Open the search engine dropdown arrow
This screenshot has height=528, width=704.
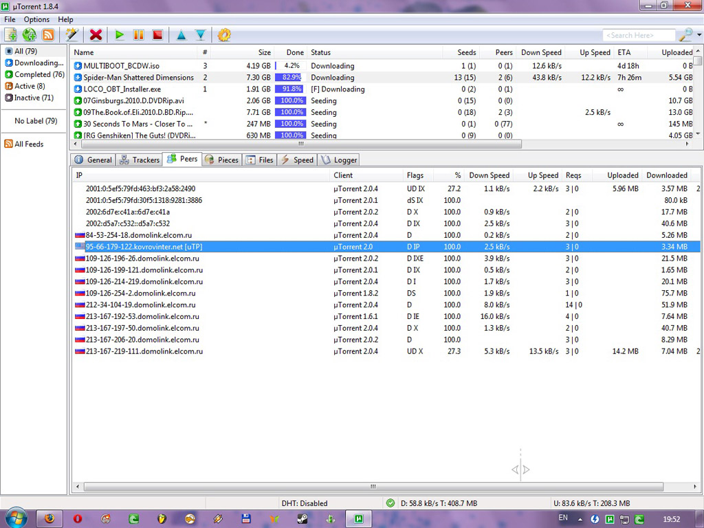point(698,34)
